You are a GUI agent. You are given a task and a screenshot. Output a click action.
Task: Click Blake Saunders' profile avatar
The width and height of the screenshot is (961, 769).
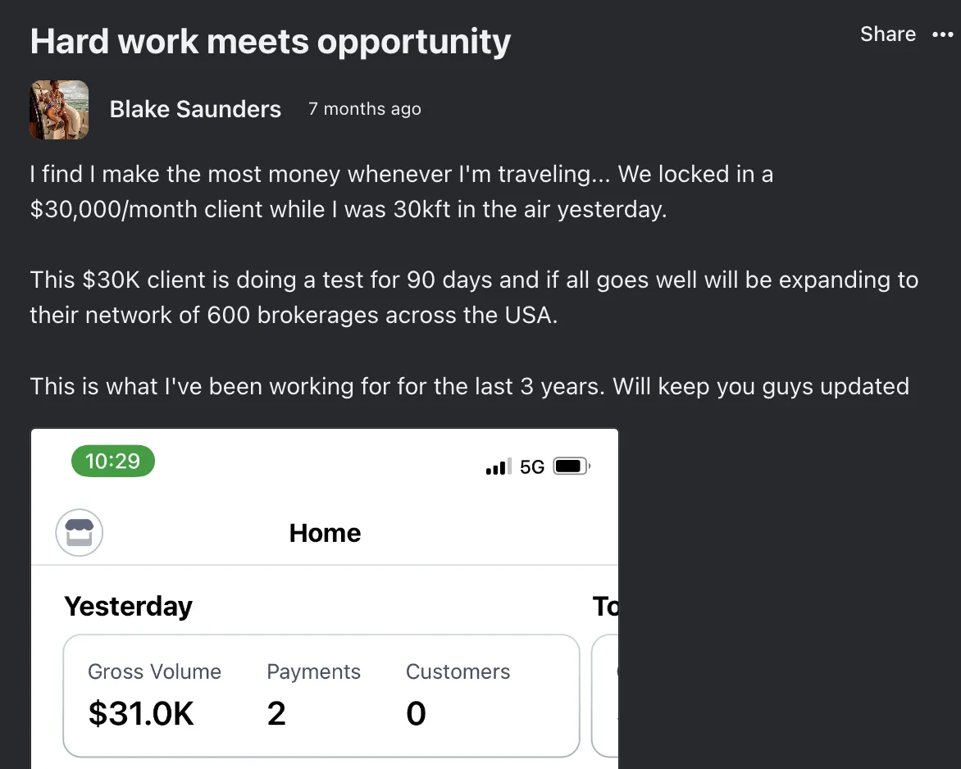tap(59, 110)
